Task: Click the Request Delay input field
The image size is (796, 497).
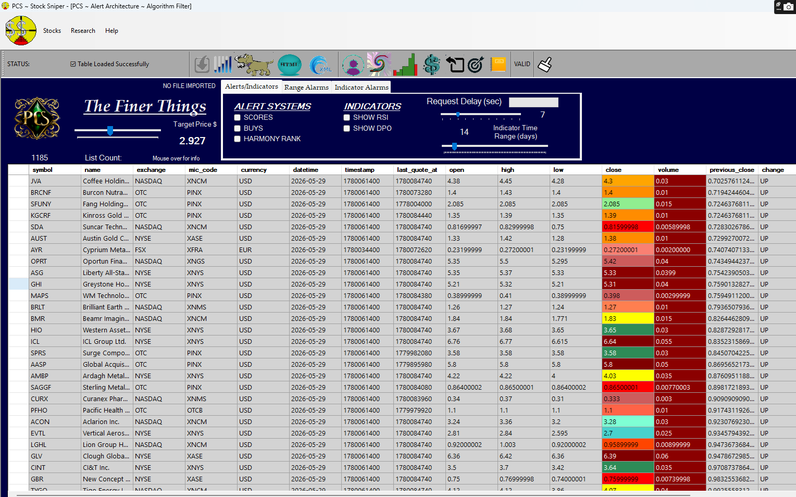Action: (533, 102)
